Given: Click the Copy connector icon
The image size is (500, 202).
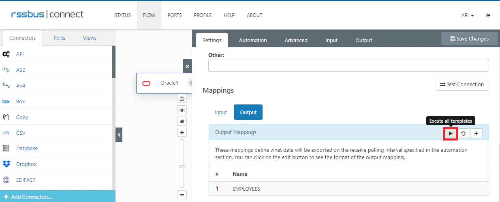Looking at the screenshot, I should click(6, 117).
